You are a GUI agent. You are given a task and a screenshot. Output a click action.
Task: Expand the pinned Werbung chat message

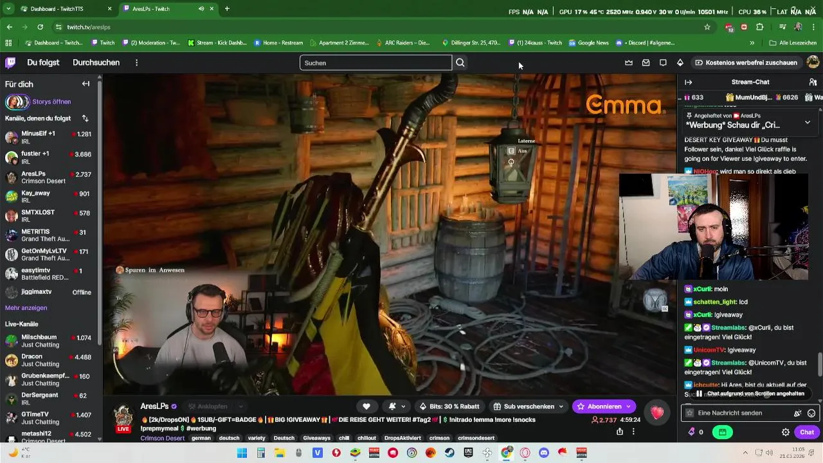pos(808,122)
